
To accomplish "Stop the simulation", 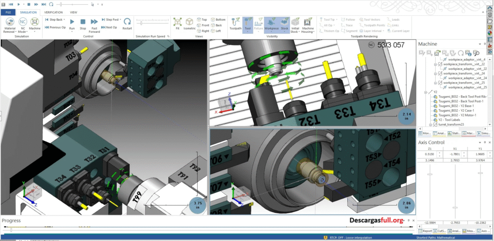I will (x=82, y=25).
